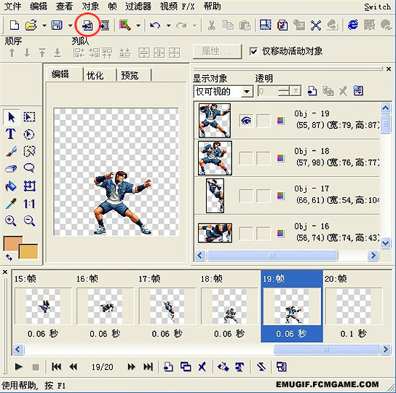Expand the wizard wand dropdown arrow
This screenshot has height=393, width=396.
click(x=138, y=25)
